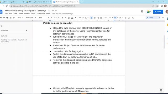Run spelling and grammar check

pos(10,17)
